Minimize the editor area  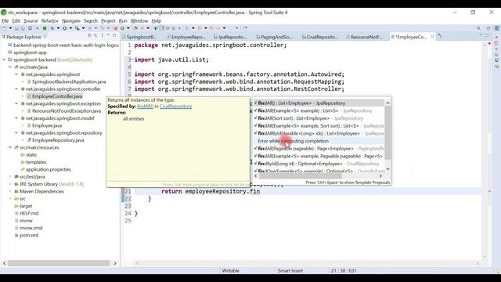(x=481, y=35)
